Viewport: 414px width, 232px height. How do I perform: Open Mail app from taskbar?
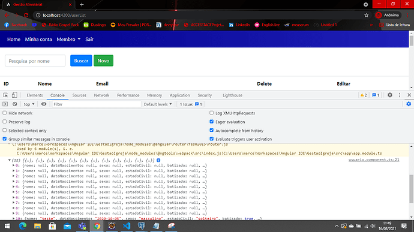point(67,226)
